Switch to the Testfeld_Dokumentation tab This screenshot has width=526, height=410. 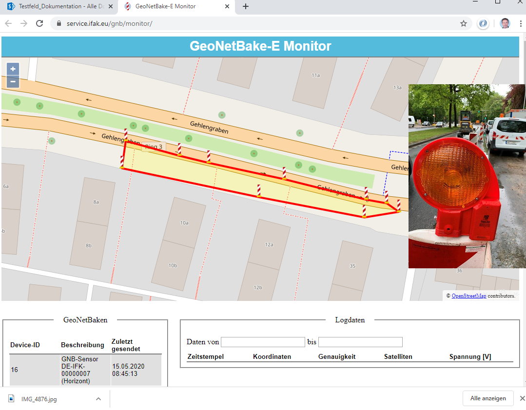(x=58, y=6)
